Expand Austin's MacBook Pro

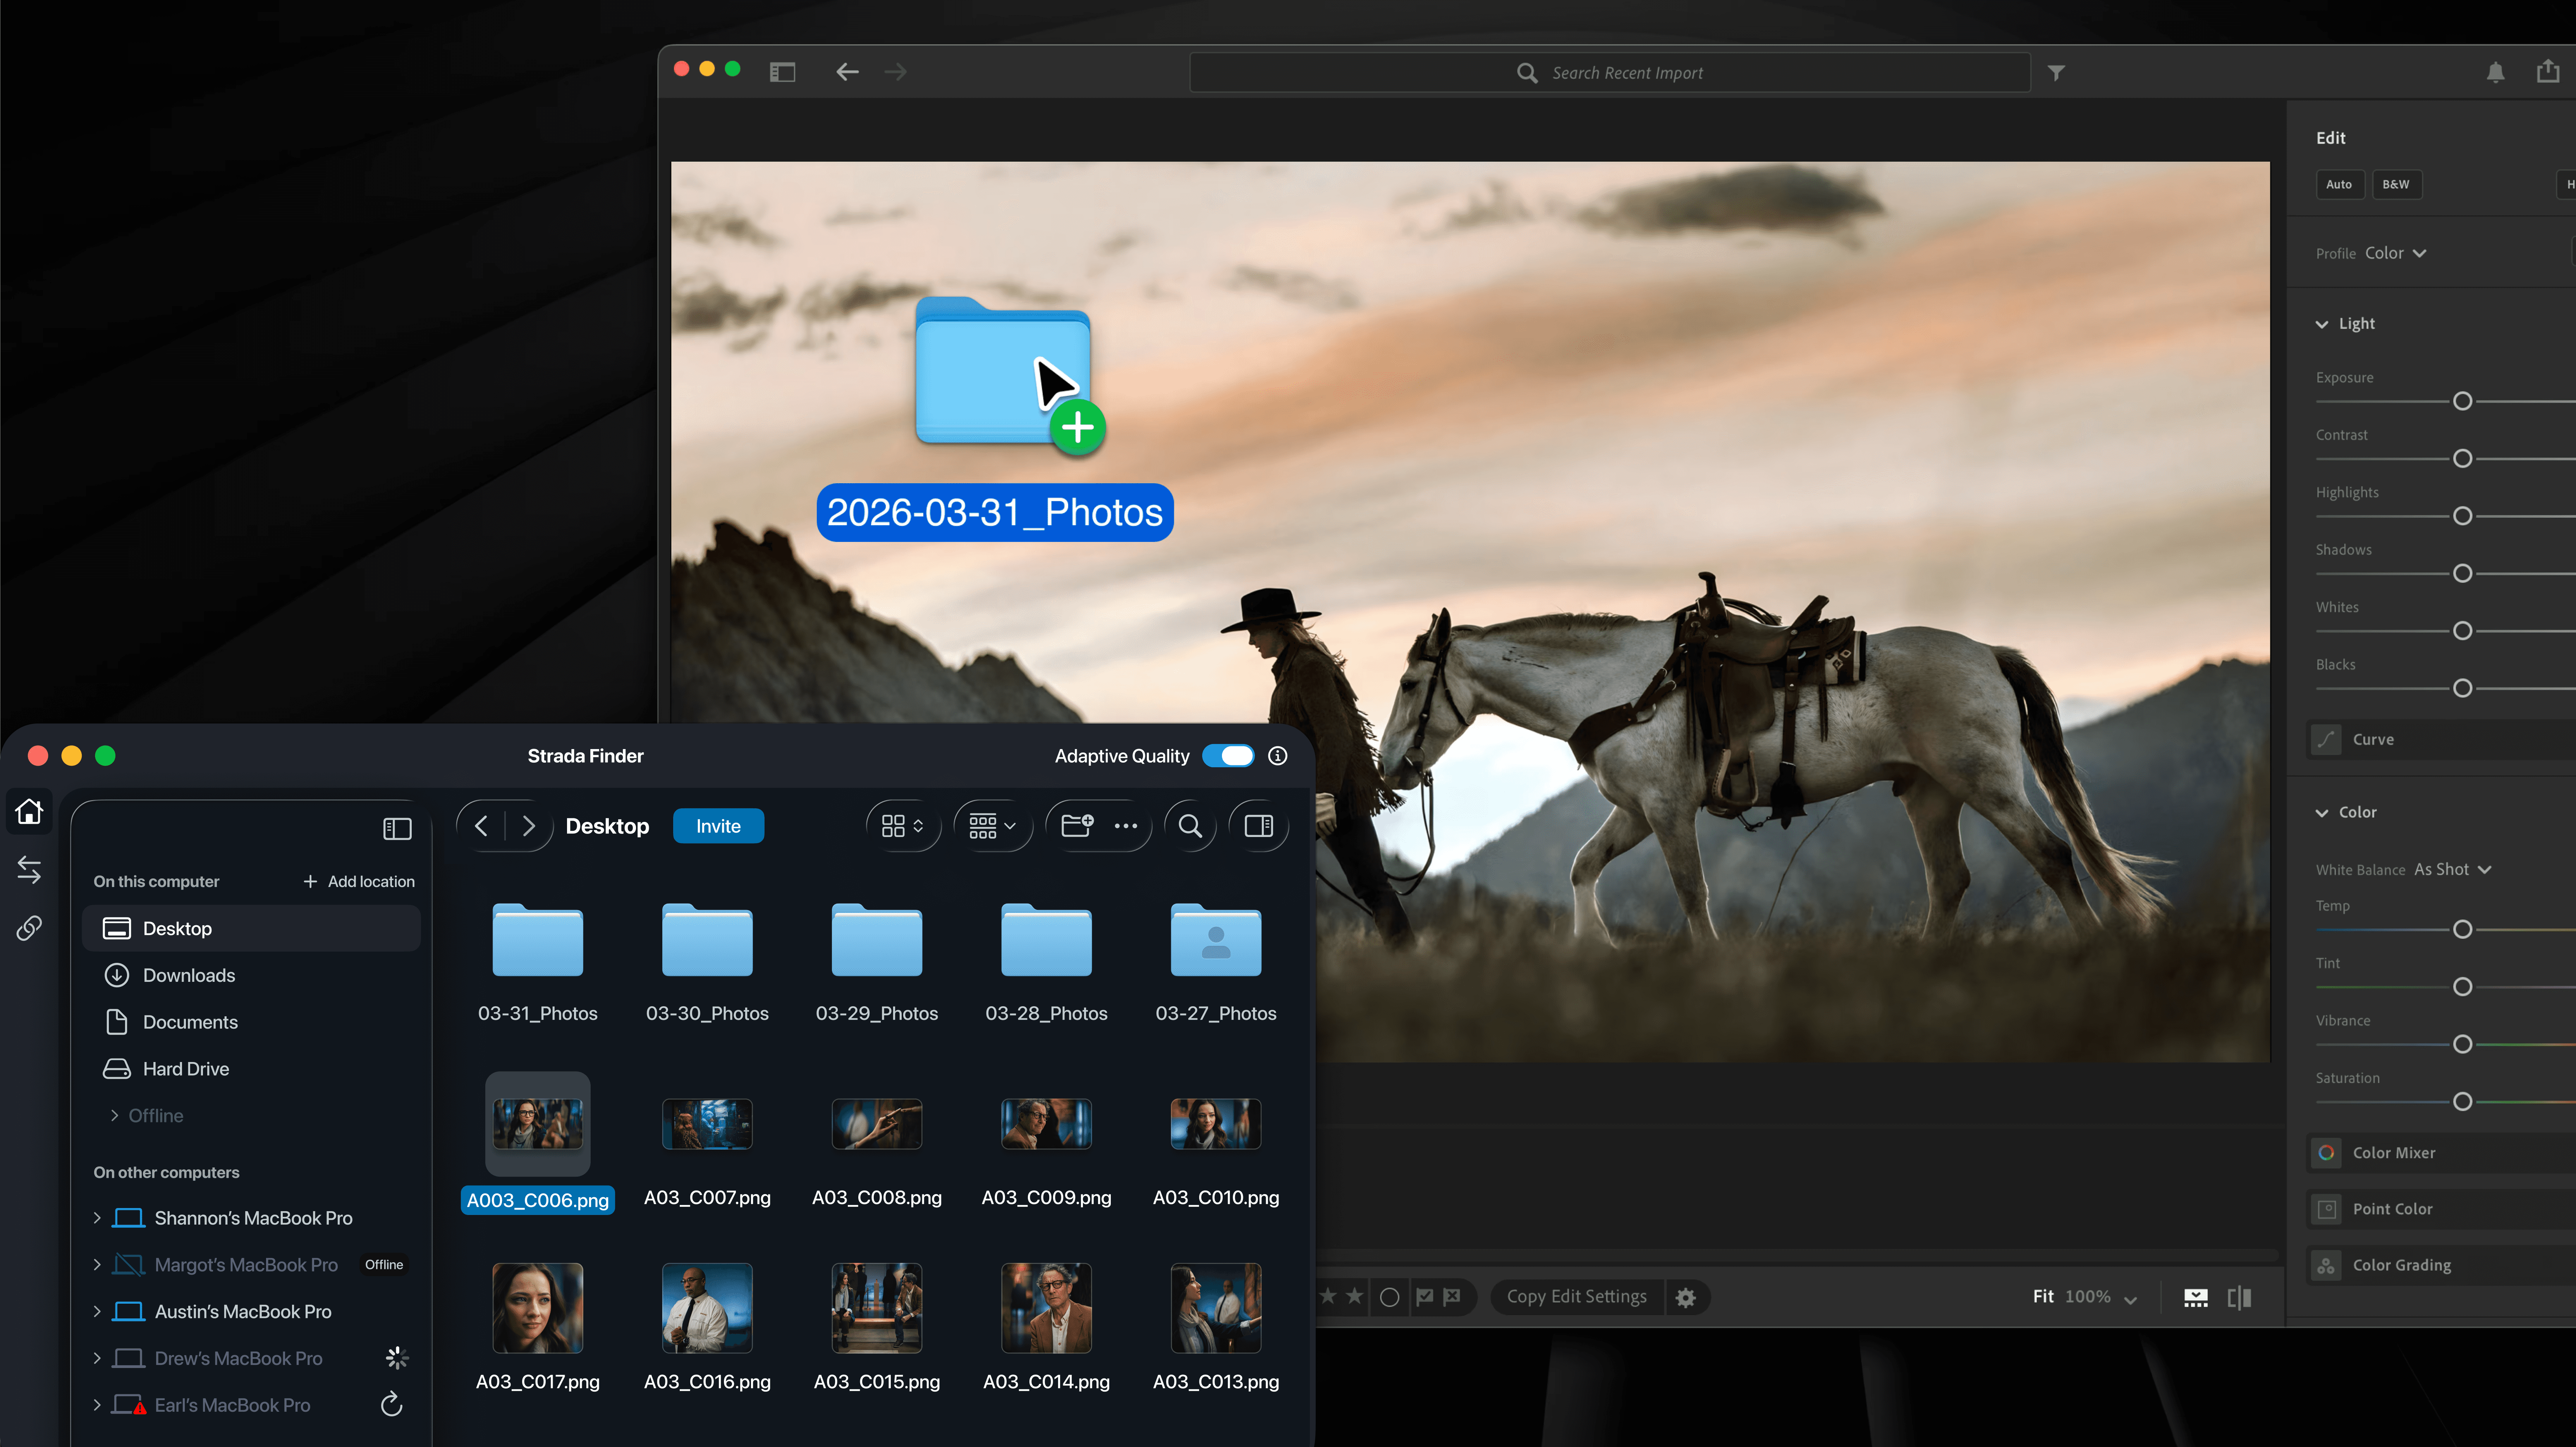coord(97,1312)
